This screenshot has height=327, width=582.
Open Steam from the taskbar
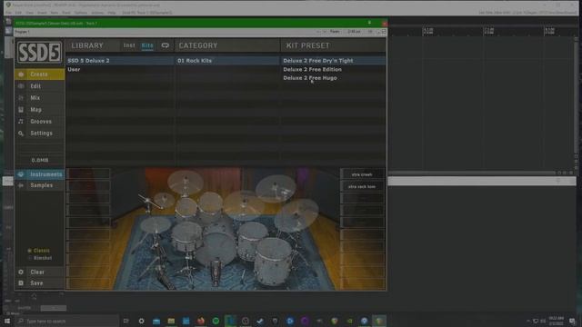tap(260, 321)
